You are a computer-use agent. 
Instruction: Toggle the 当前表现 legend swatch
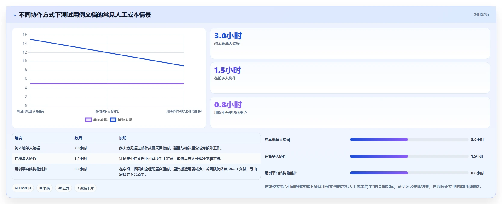(88, 119)
